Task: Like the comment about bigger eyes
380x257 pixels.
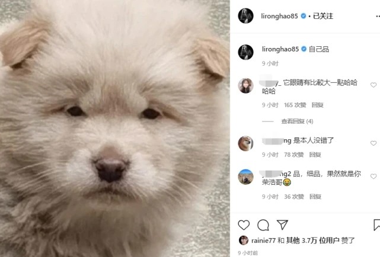Action: [x=373, y=85]
